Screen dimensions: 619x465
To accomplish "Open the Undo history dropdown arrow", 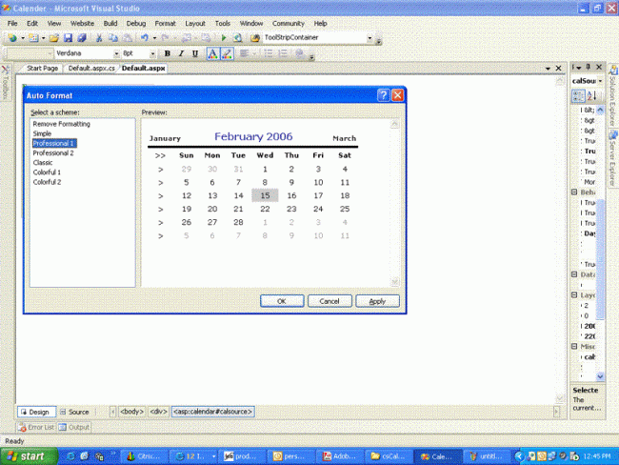I will (154, 38).
